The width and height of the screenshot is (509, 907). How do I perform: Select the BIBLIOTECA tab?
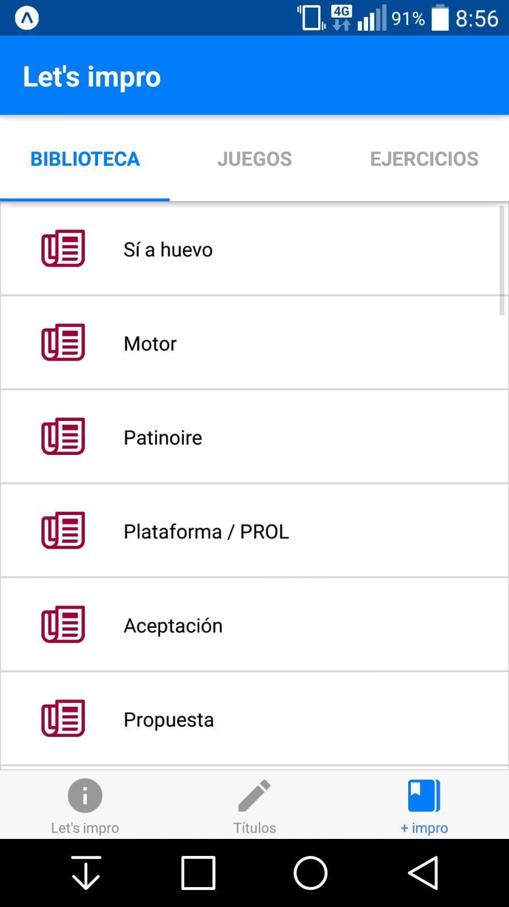pos(85,159)
